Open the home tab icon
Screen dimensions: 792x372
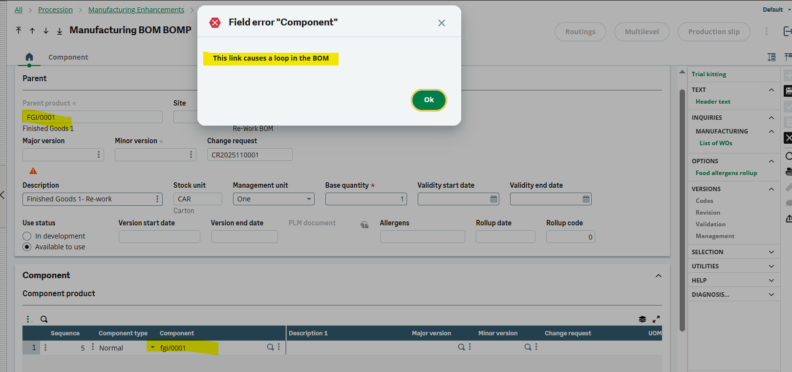click(x=29, y=57)
